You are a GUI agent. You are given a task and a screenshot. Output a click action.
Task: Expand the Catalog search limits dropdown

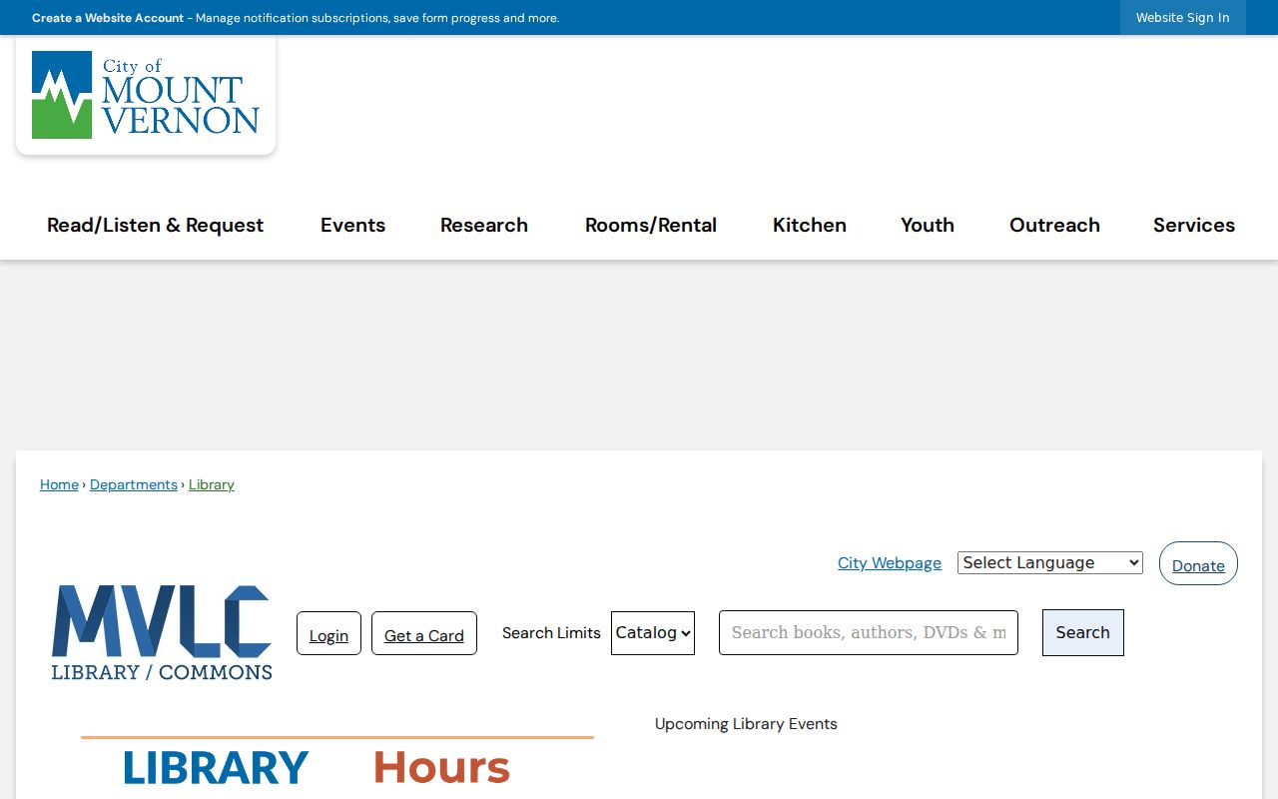[x=653, y=633]
